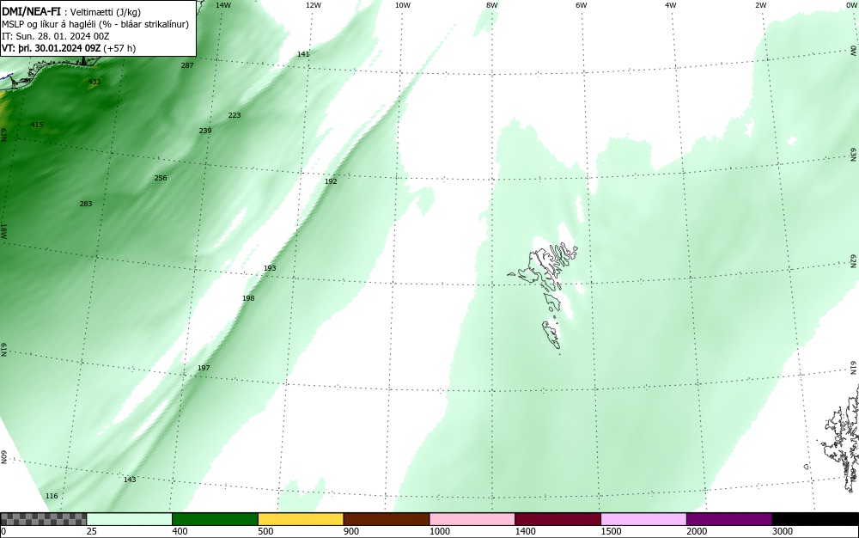The image size is (859, 538).
Task: Click the map value 193
Action: click(x=270, y=268)
